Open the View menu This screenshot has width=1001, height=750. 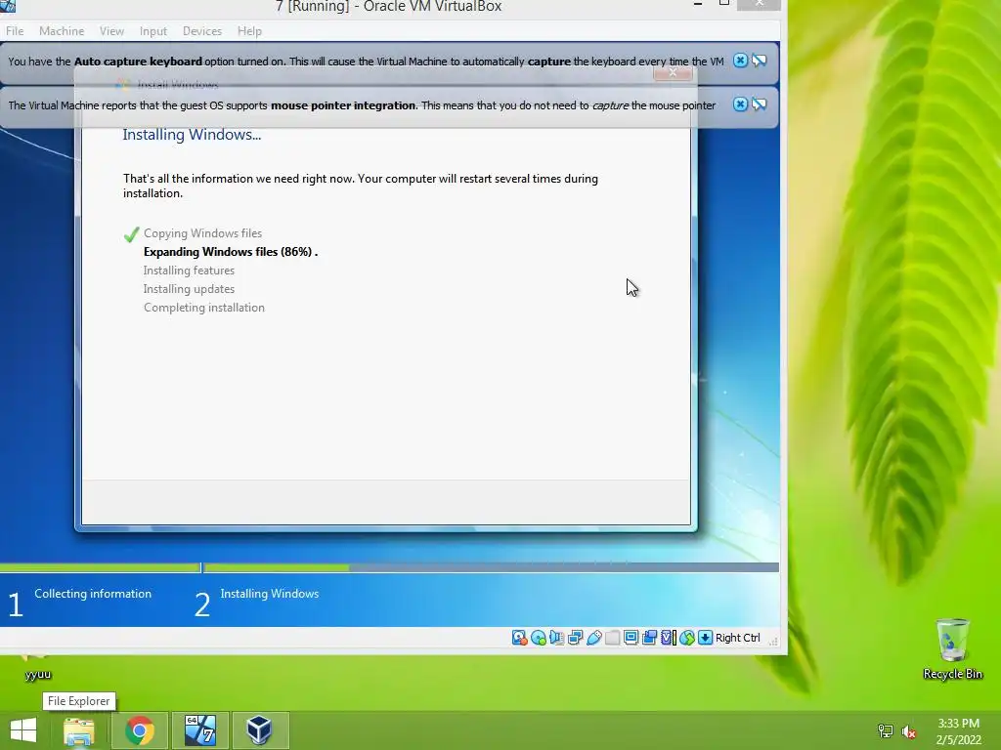click(111, 30)
